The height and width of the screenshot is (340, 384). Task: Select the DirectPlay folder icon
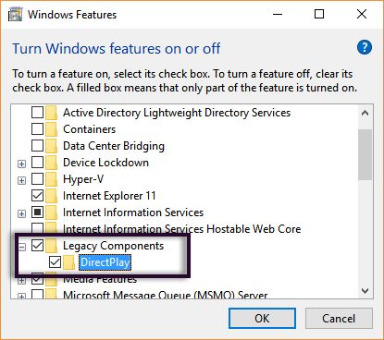(x=68, y=262)
